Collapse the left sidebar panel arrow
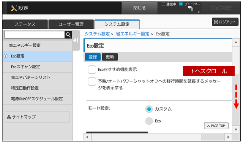The width and height of the screenshot is (243, 143). 76,40
